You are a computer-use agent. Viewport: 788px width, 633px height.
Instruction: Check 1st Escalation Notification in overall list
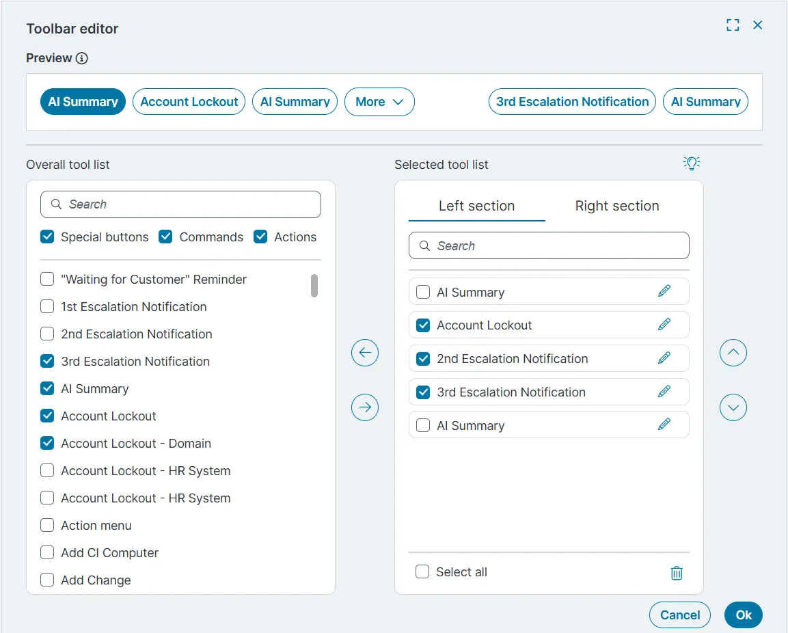47,306
